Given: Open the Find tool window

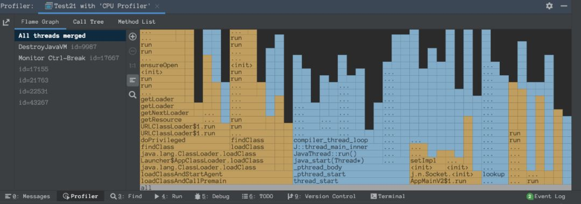Looking at the screenshot, I should coord(126,196).
